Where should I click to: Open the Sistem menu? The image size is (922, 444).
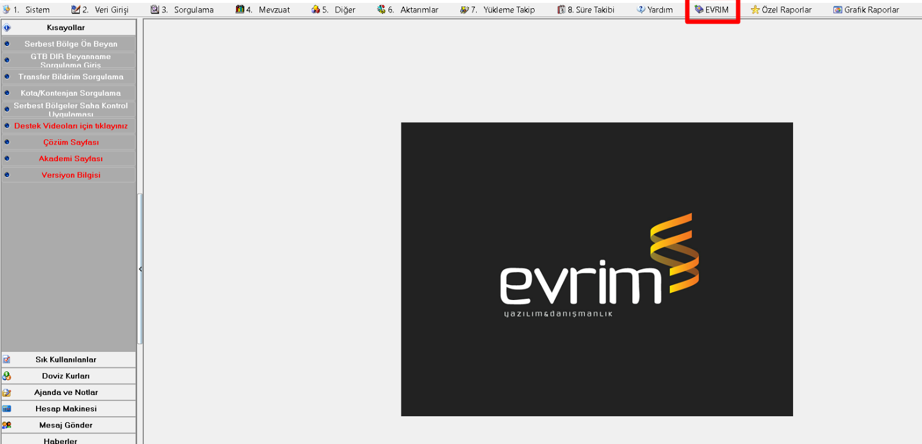pos(26,9)
